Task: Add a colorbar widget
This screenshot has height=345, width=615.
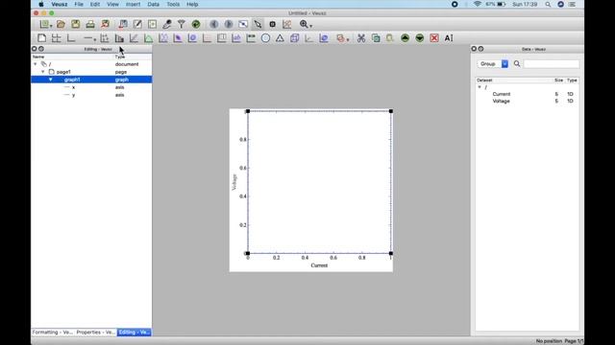Action: [x=251, y=38]
